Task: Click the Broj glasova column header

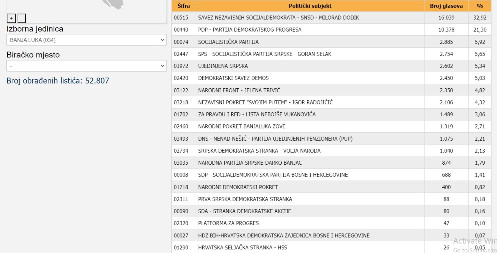Action: (446, 6)
